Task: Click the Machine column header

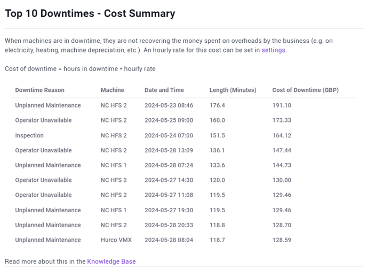Action: tap(112, 90)
